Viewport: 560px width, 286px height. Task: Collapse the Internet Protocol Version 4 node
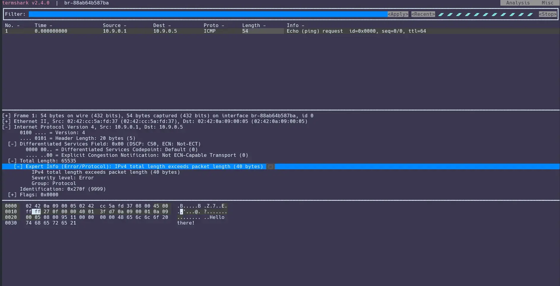(6, 127)
